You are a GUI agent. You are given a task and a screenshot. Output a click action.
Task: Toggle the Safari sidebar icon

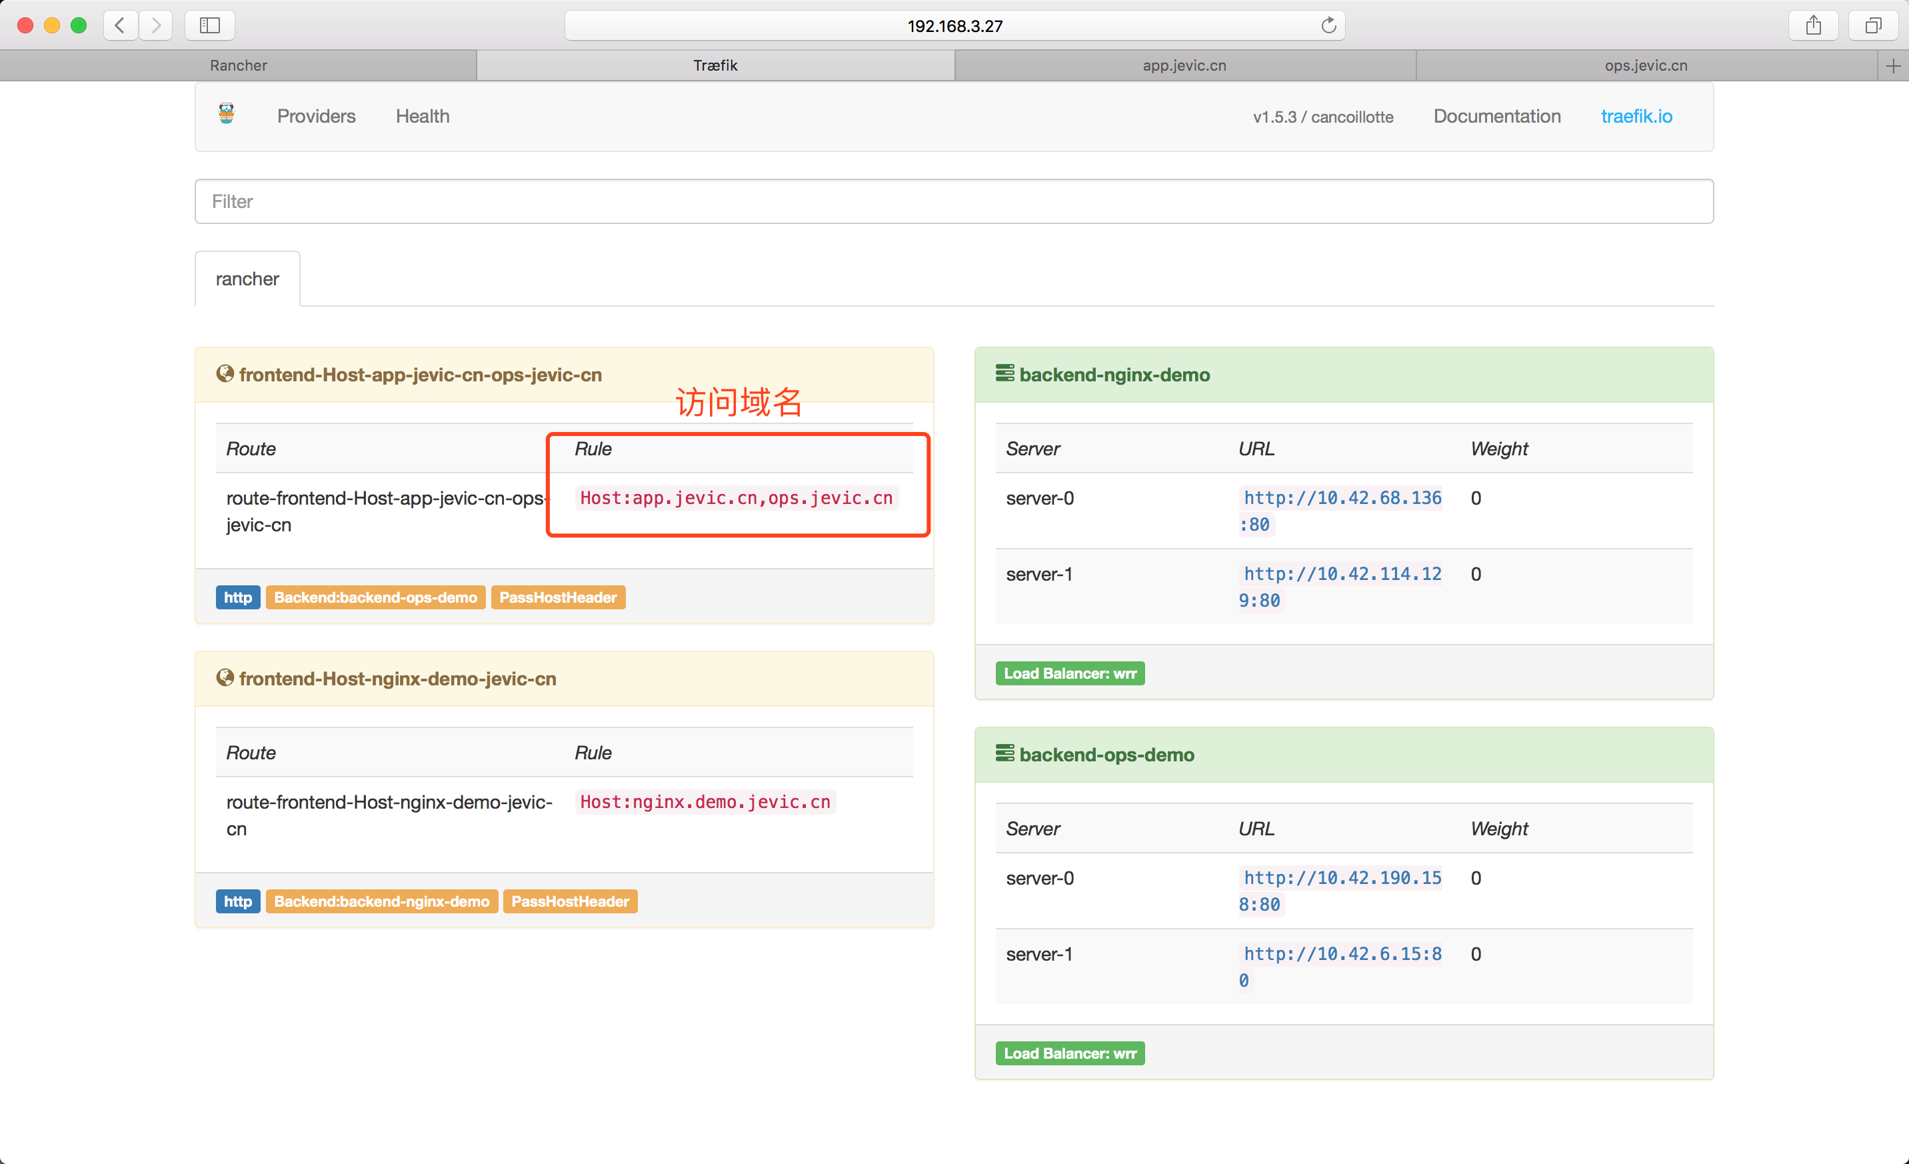pyautogui.click(x=209, y=25)
